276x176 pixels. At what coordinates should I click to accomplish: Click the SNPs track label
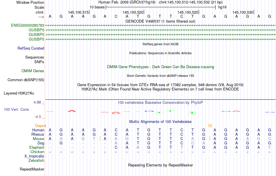[x=39, y=62]
